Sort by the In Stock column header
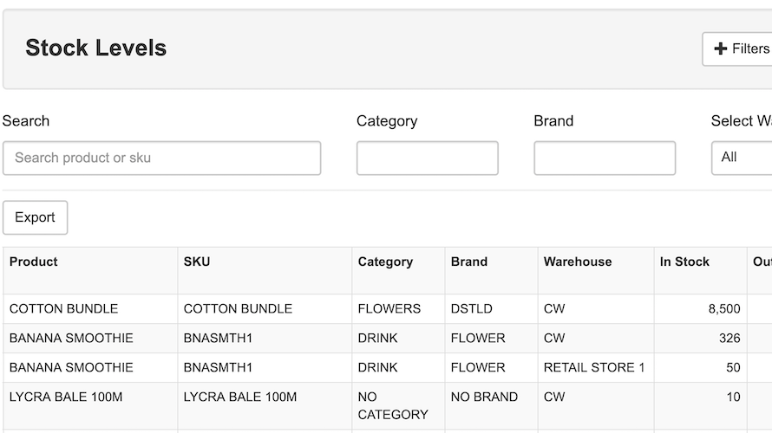The height and width of the screenshot is (433, 772). click(x=684, y=262)
